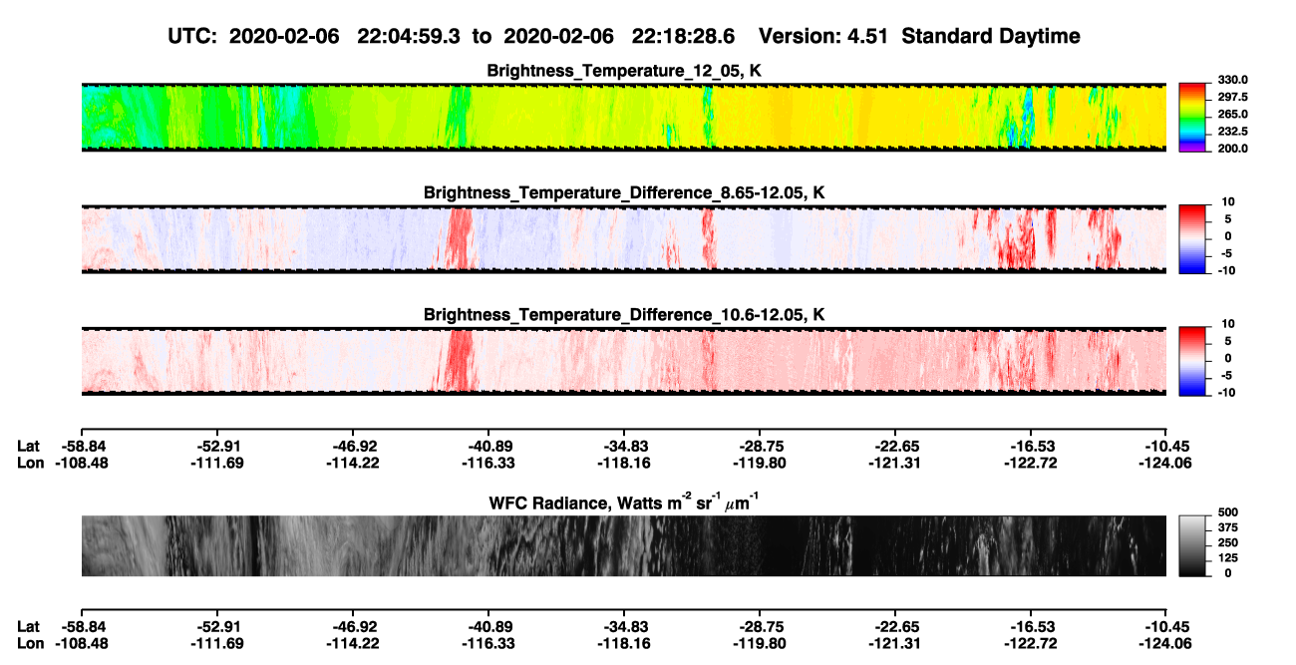Select the Brightness_Temperature_Difference_8.65-12.05 title
This screenshot has width=1296, height=665.
[624, 192]
